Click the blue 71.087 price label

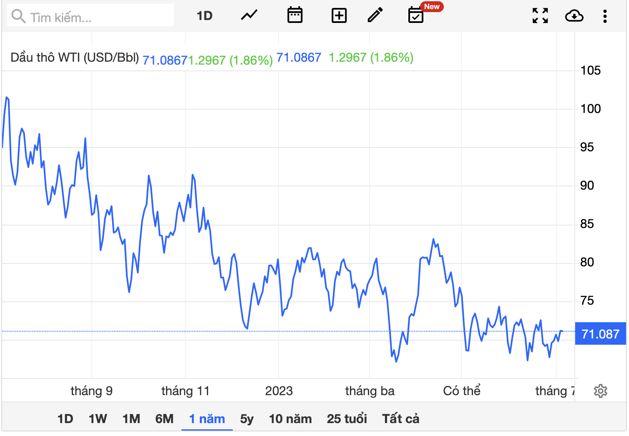(600, 333)
